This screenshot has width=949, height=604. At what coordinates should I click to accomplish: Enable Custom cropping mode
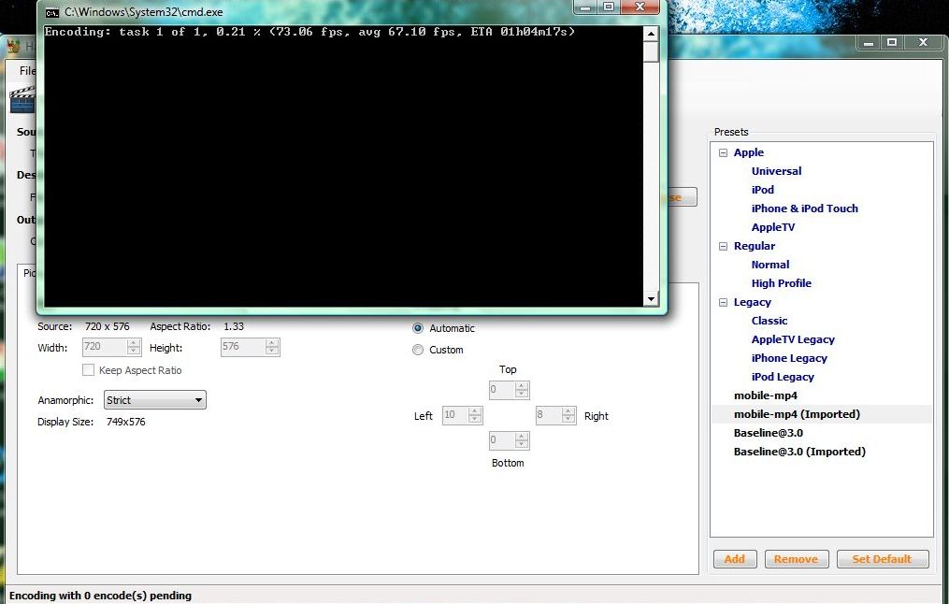click(418, 350)
